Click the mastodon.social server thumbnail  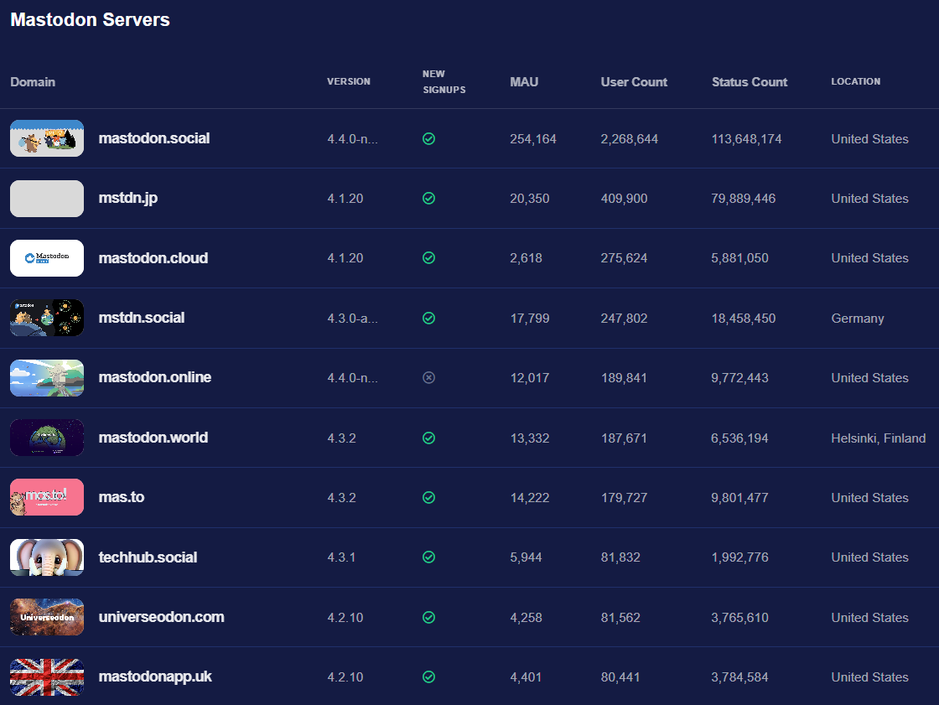pyautogui.click(x=47, y=138)
